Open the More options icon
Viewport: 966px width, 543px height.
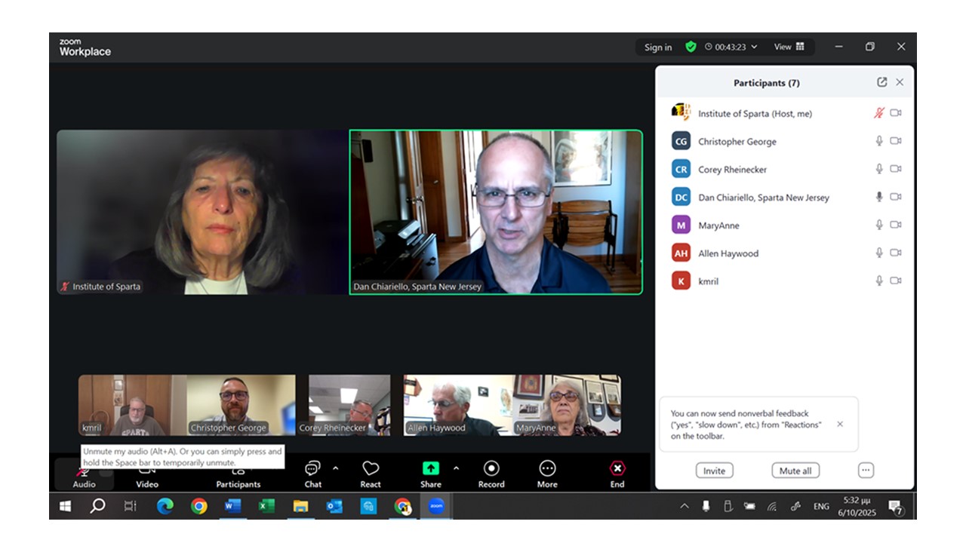(547, 468)
